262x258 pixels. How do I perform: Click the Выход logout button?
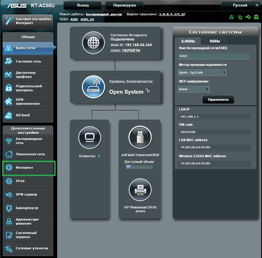[83, 5]
